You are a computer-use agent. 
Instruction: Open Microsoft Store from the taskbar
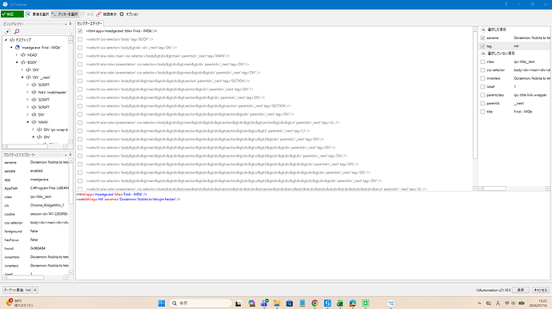coord(290,303)
